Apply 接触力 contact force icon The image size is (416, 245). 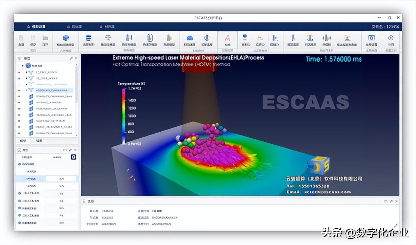275,38
